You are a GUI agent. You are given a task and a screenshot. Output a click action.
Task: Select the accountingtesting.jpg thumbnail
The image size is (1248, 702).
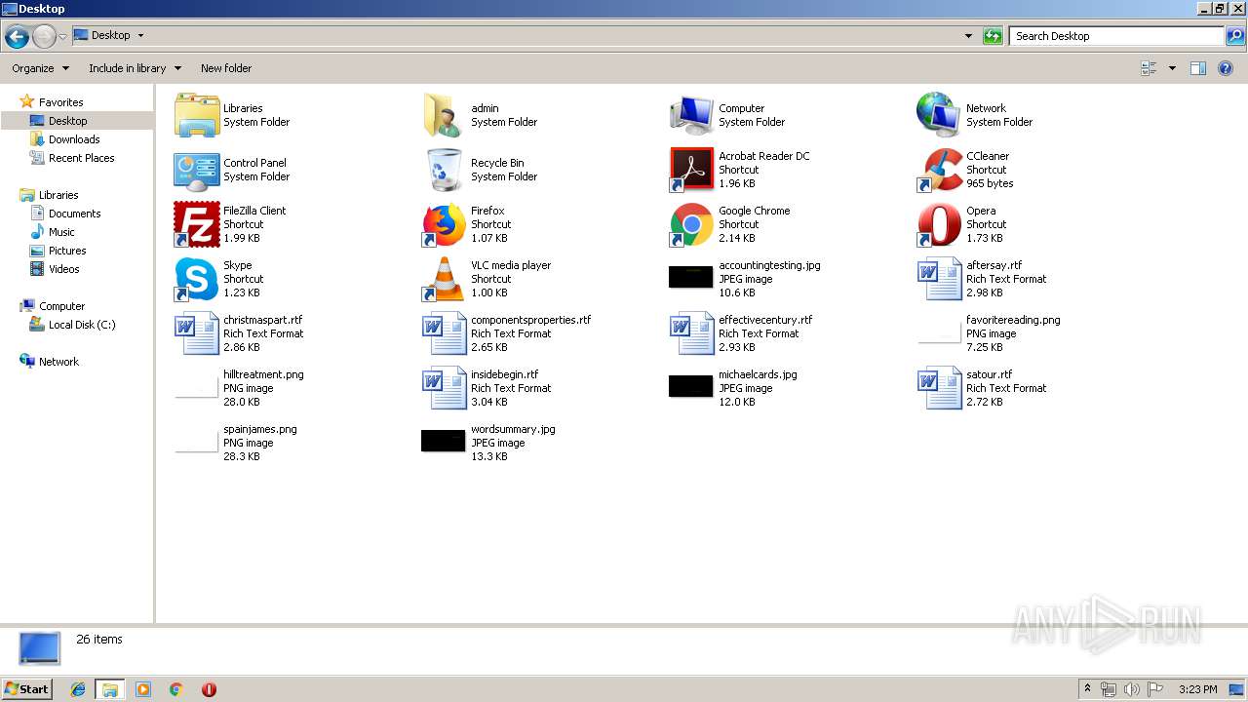pos(691,277)
